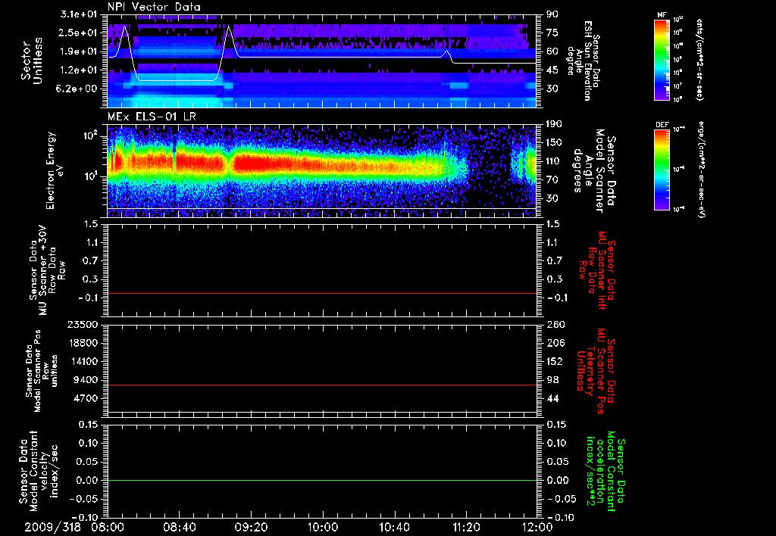The image size is (776, 536).
Task: Click the 08:40 time axis label
Action: click(x=179, y=527)
